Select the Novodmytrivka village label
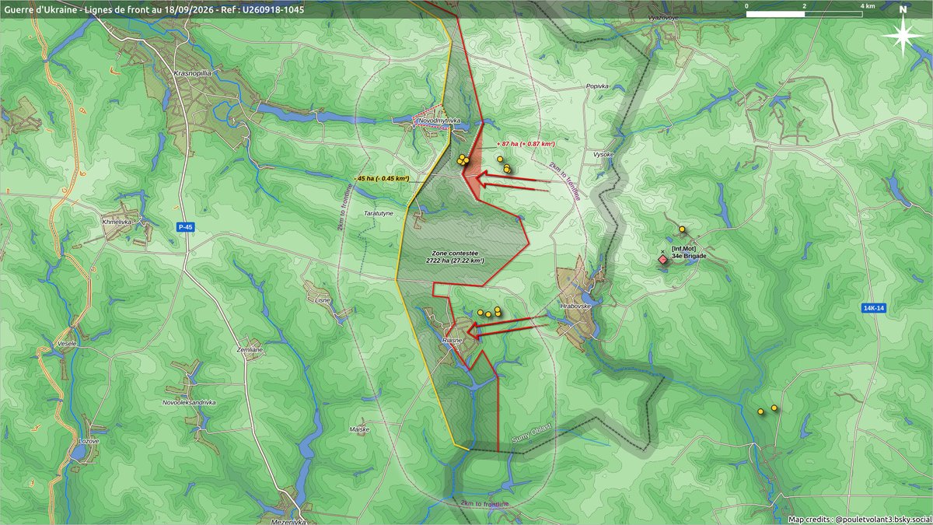This screenshot has height=525, width=933. pos(439,121)
